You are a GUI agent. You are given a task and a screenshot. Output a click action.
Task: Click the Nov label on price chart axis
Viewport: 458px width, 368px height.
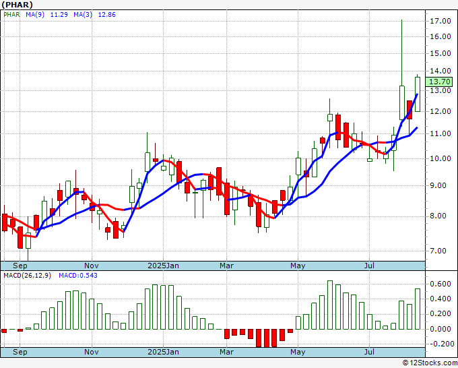click(92, 266)
